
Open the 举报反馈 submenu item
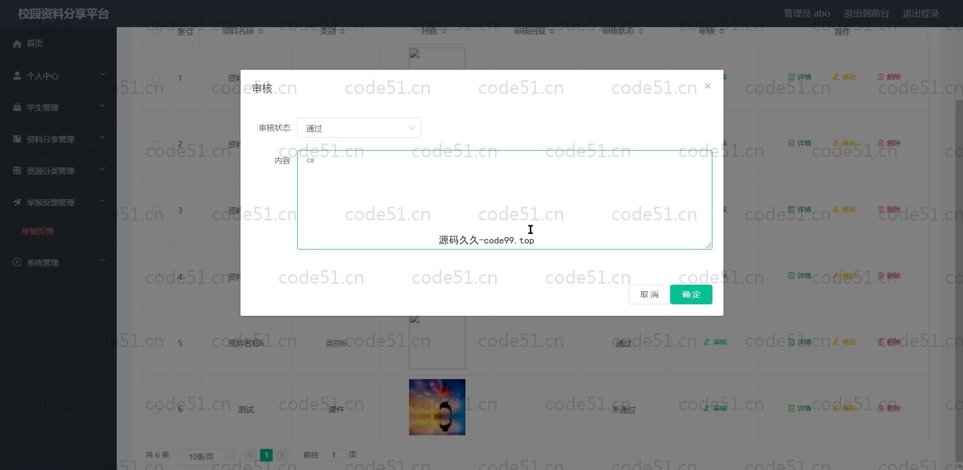click(38, 231)
